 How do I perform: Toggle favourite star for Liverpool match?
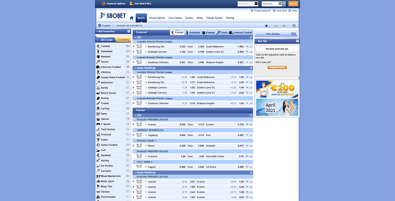tap(146, 156)
